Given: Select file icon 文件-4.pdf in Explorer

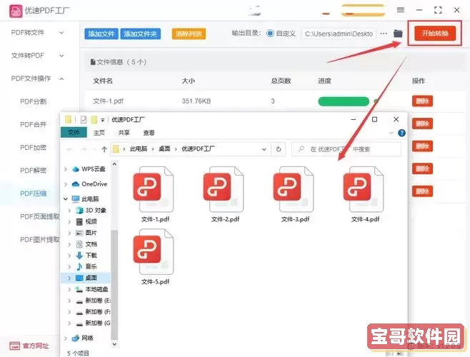Looking at the screenshot, I should (x=364, y=189).
